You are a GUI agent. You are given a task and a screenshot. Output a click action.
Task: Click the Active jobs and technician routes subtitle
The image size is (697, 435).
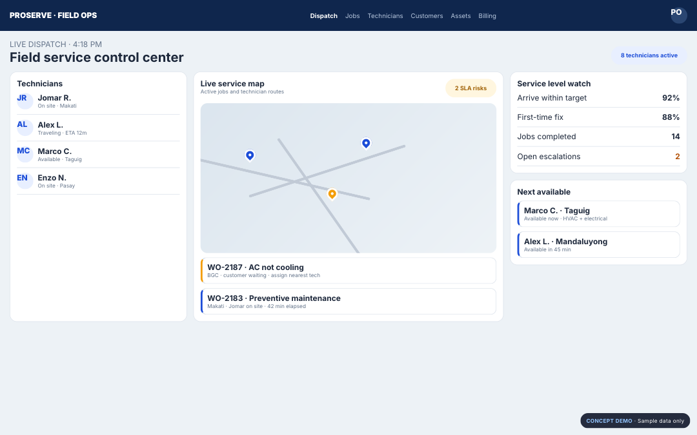point(242,92)
